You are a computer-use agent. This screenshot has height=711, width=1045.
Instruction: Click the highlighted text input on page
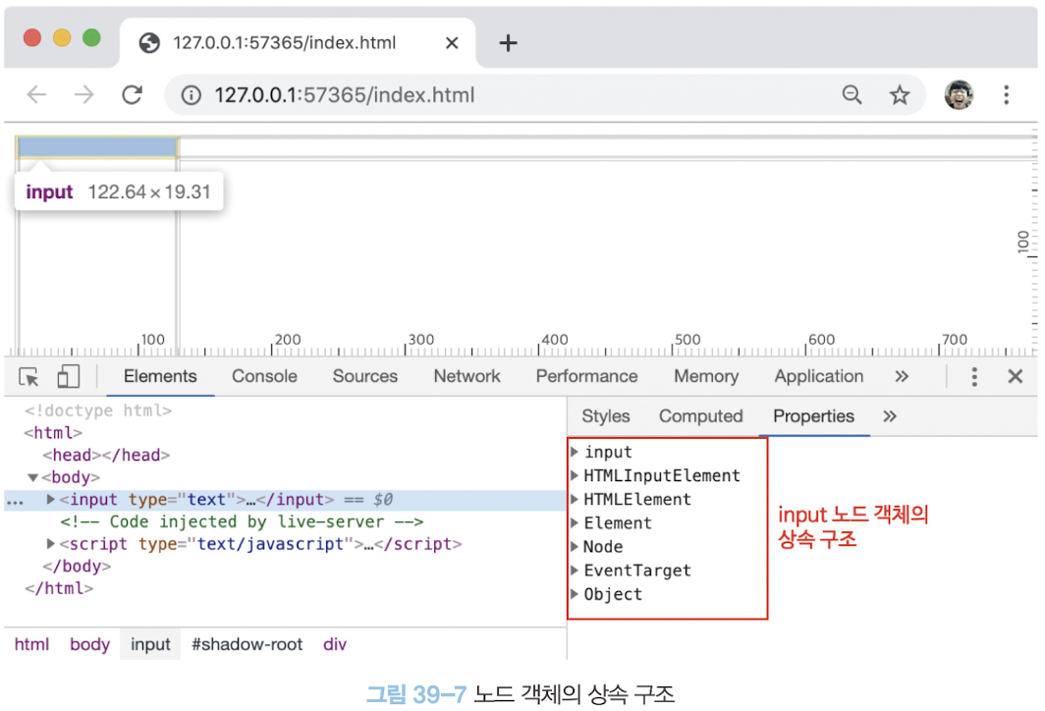98,146
